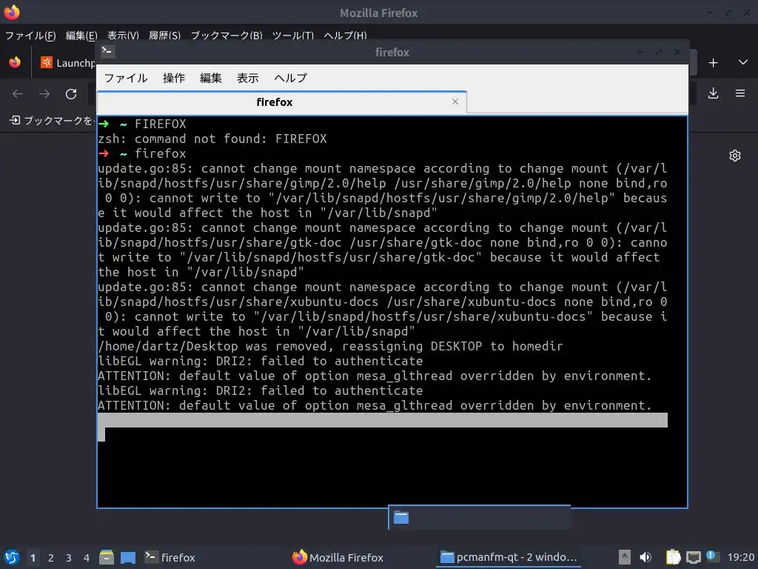Open the network status tray icon
The image size is (758, 569).
pos(693,557)
